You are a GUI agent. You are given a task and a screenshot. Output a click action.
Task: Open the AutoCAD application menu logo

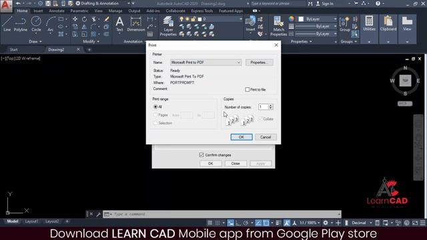(5, 5)
